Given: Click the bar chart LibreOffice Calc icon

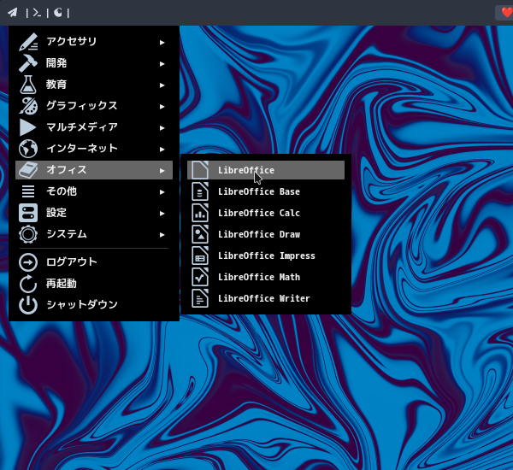Looking at the screenshot, I should [200, 213].
